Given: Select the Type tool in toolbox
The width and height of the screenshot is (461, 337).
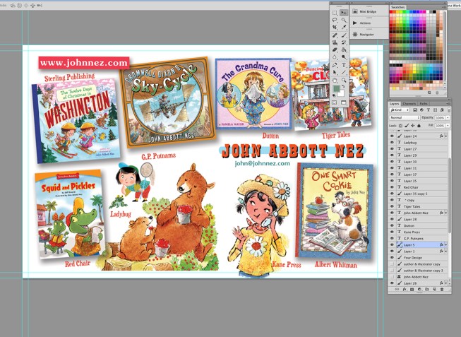Looking at the screenshot, I should (x=343, y=65).
